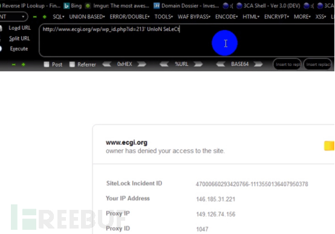Click the 'Your IP Address' label
Viewport: 335px width, 234px height.
(128, 198)
